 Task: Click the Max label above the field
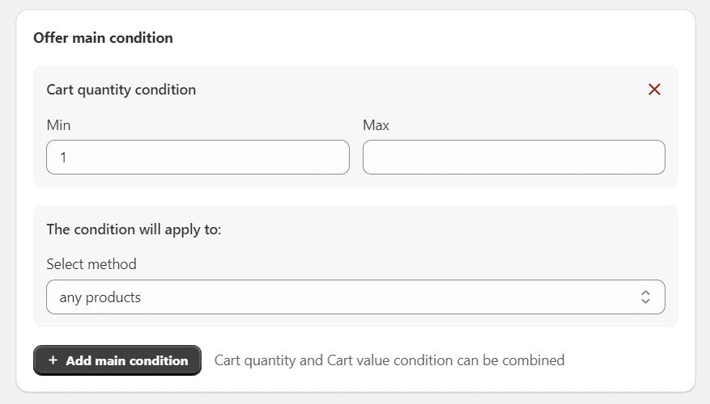376,125
